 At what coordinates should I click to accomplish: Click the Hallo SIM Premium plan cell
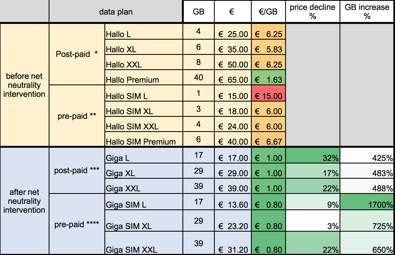point(144,139)
